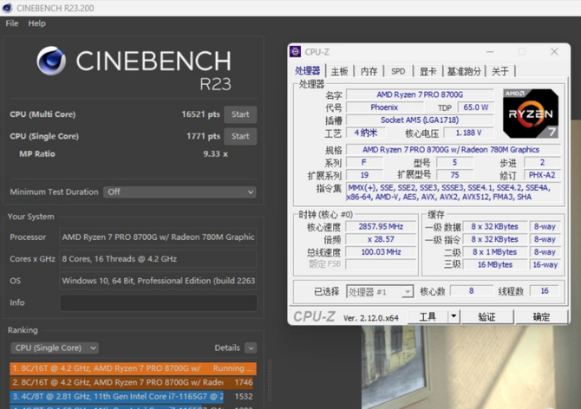This screenshot has height=409, width=581.
Task: Click the 确定 button in CPU-Z
Action: pos(541,317)
